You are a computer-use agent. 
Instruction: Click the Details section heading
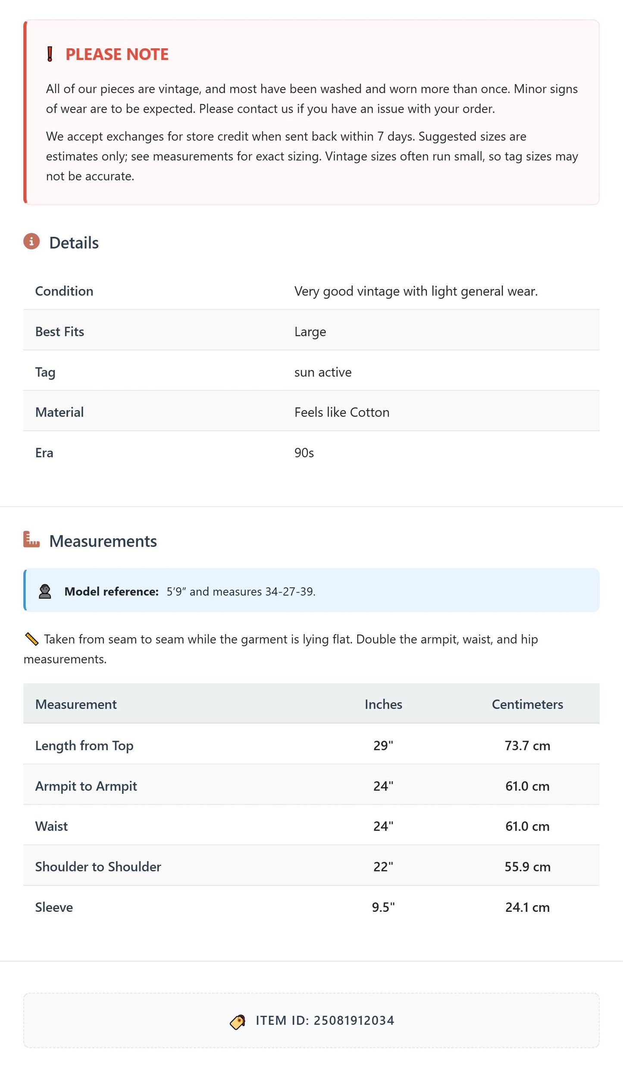(74, 243)
